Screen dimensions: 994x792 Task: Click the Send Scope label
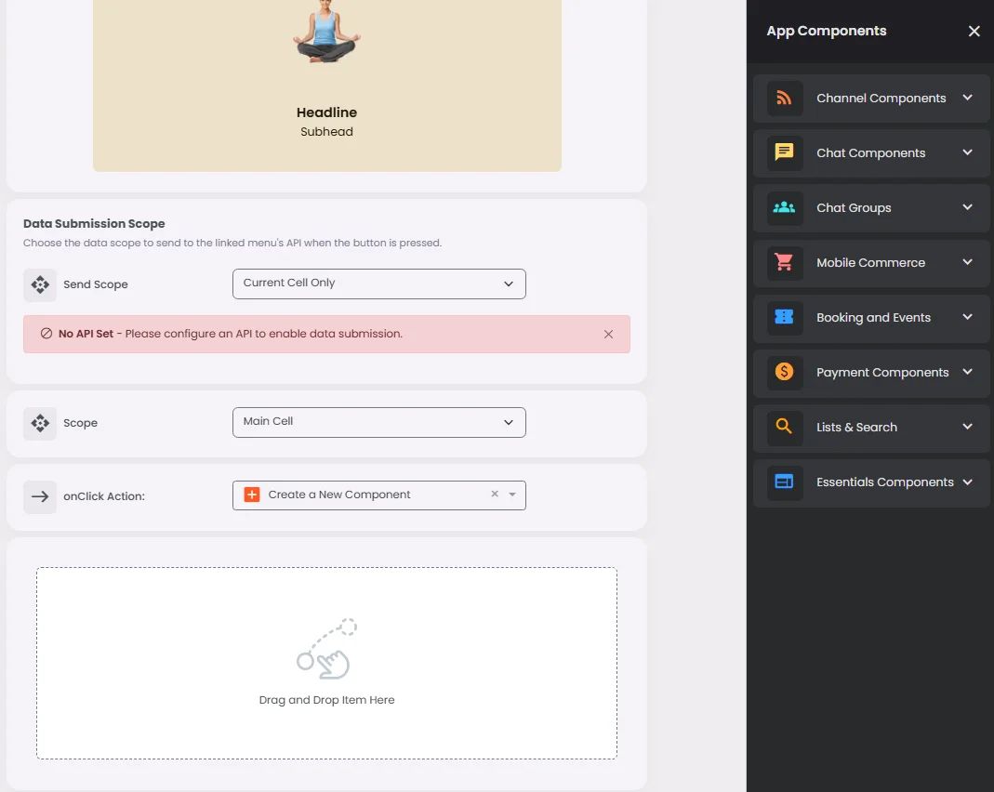click(x=96, y=284)
